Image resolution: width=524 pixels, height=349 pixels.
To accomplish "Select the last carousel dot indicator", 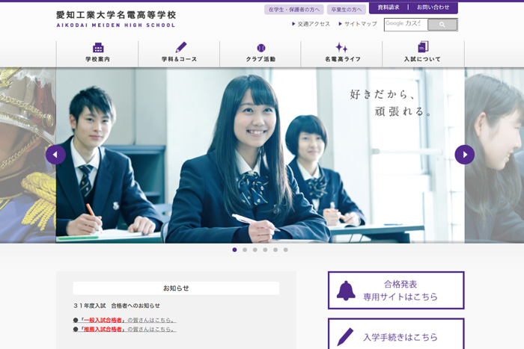I will [285, 250].
